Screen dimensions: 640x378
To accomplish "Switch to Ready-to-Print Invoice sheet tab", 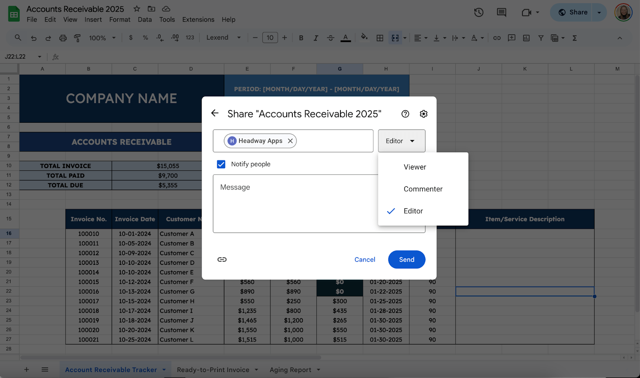I will [213, 370].
